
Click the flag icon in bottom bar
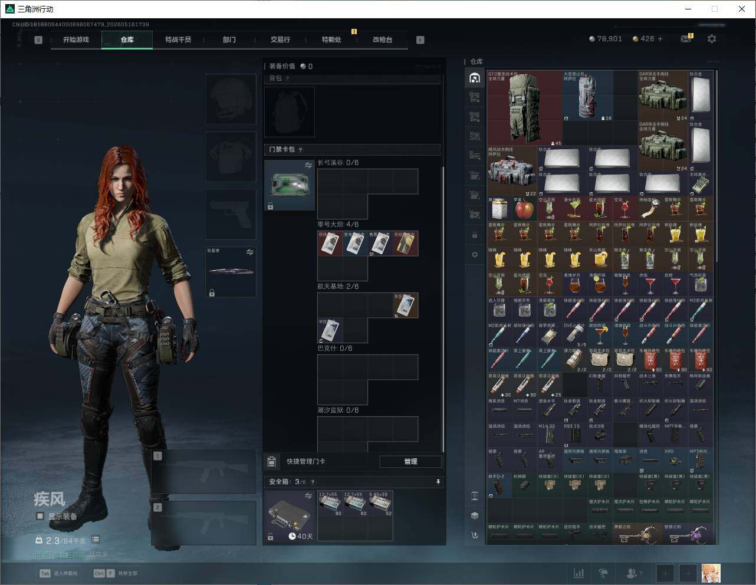coord(603,573)
